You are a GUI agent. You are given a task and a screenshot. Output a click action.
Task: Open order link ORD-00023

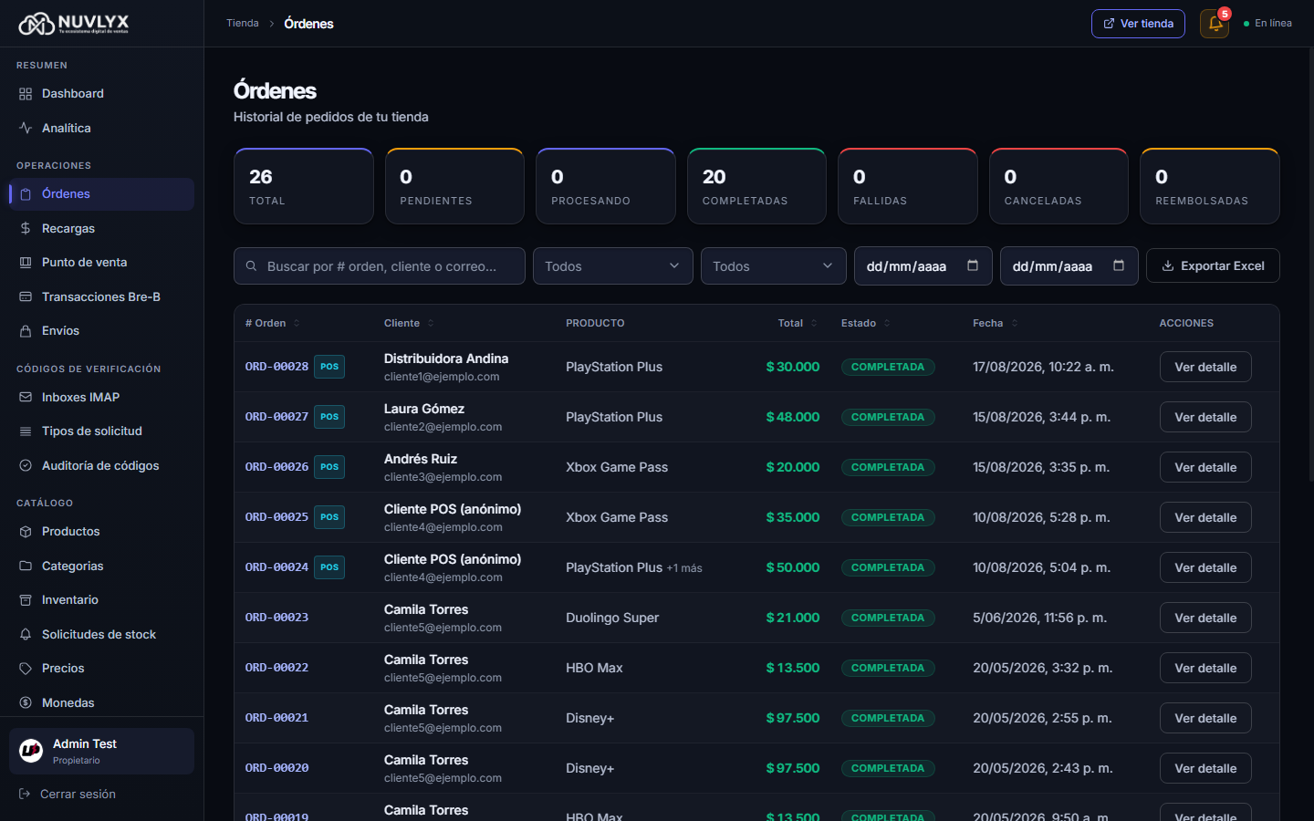click(x=276, y=618)
